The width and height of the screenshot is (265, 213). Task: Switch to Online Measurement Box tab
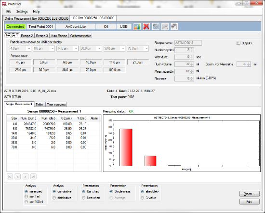[x=36, y=18]
